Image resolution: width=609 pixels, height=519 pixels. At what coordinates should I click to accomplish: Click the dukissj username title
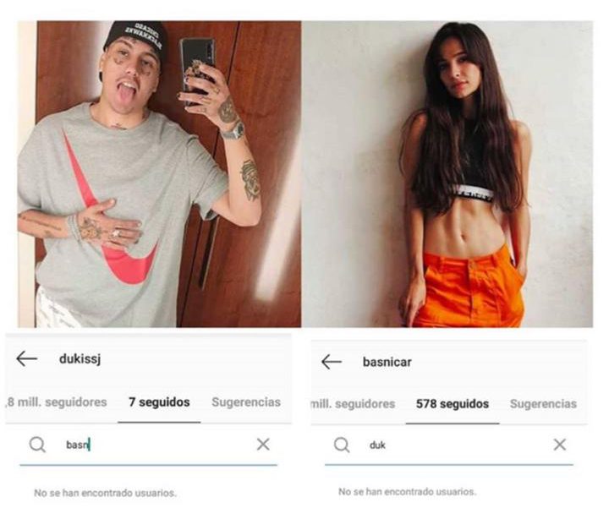[x=80, y=359]
